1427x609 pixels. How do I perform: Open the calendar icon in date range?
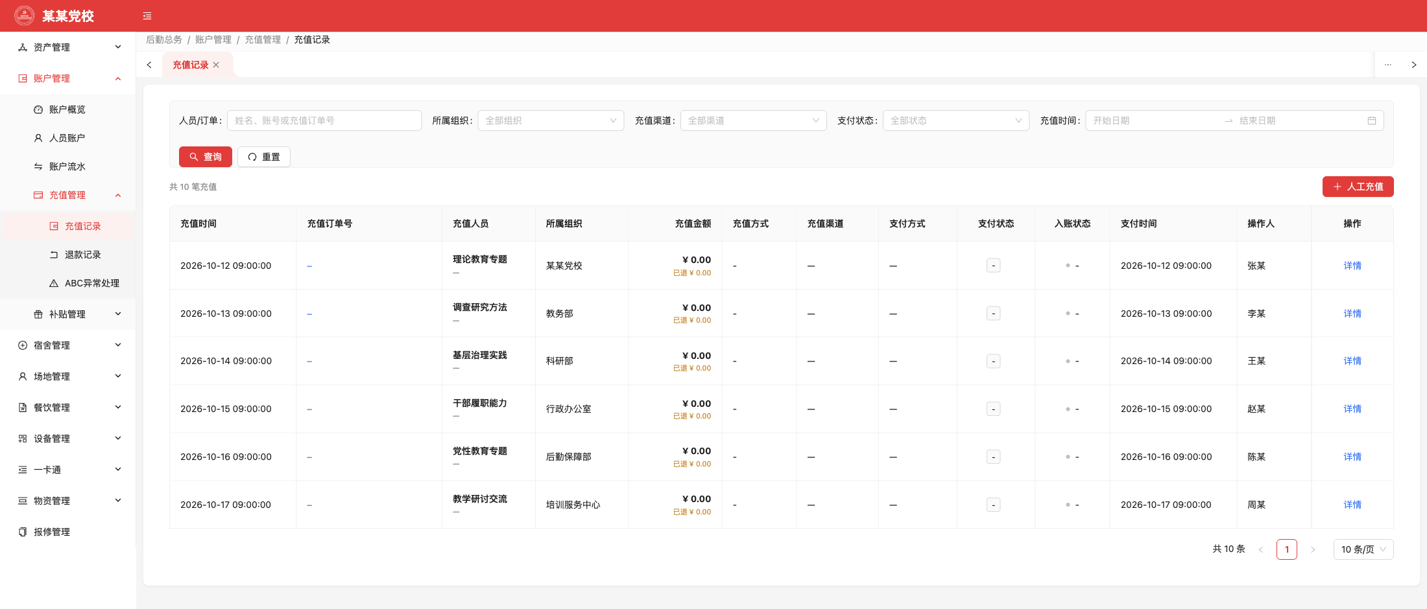[1372, 121]
